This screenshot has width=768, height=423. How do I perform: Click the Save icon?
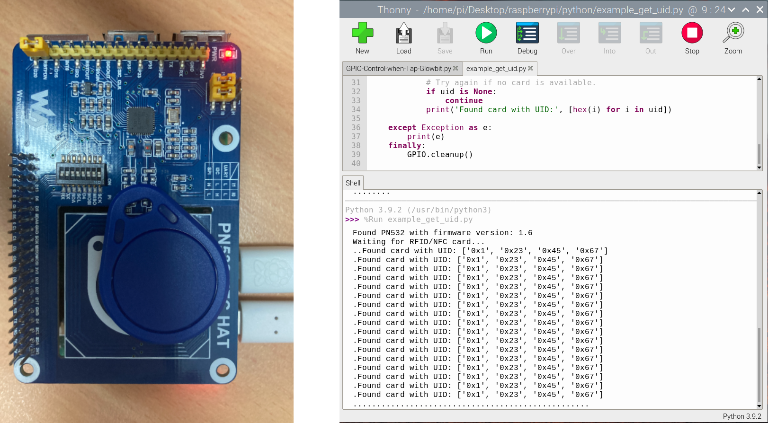pos(445,38)
